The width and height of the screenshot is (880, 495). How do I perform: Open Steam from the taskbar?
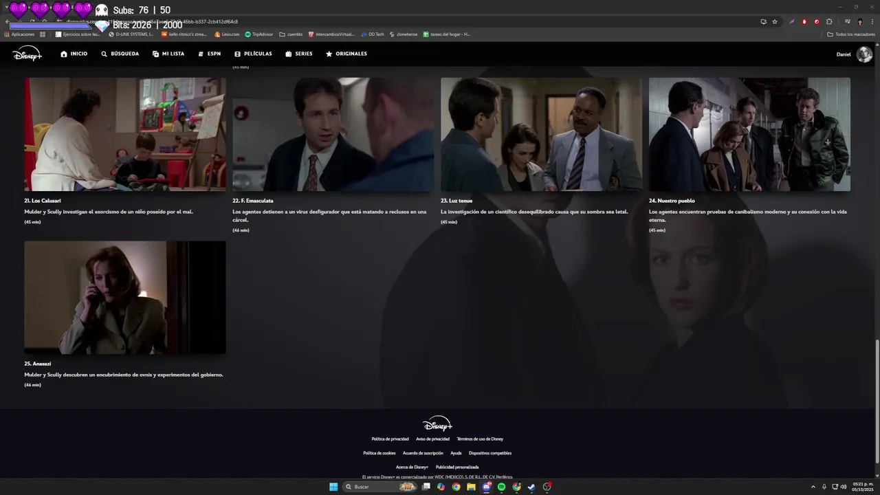531,487
